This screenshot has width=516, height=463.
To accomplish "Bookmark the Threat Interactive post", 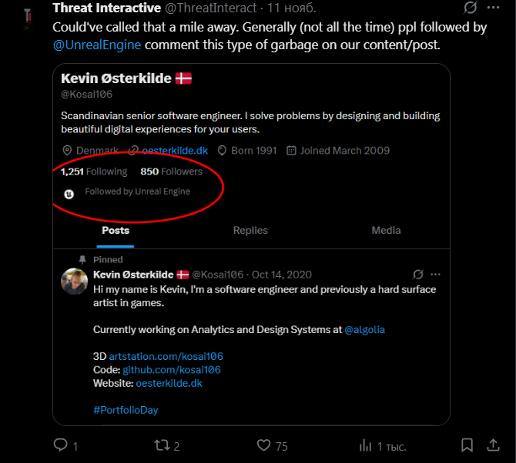I will click(x=467, y=445).
